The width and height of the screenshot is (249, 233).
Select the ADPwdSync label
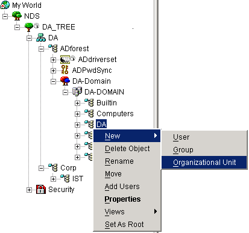tap(92, 70)
